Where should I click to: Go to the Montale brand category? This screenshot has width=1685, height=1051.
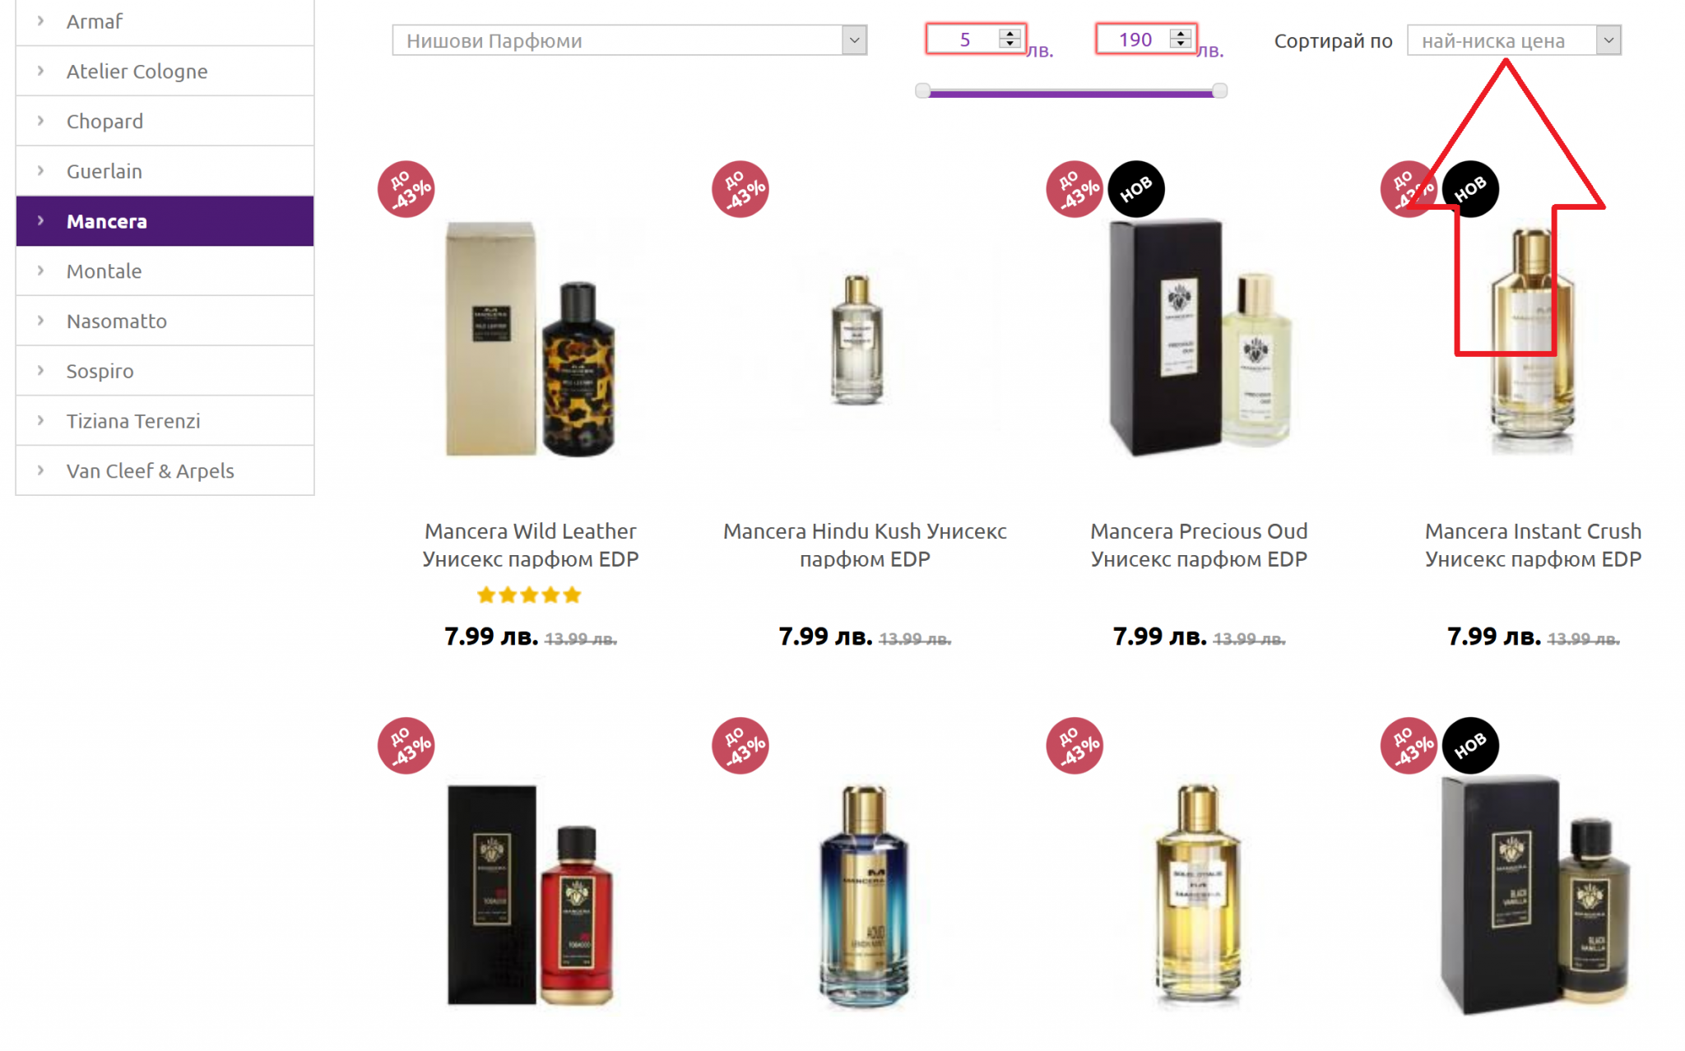coord(104,271)
